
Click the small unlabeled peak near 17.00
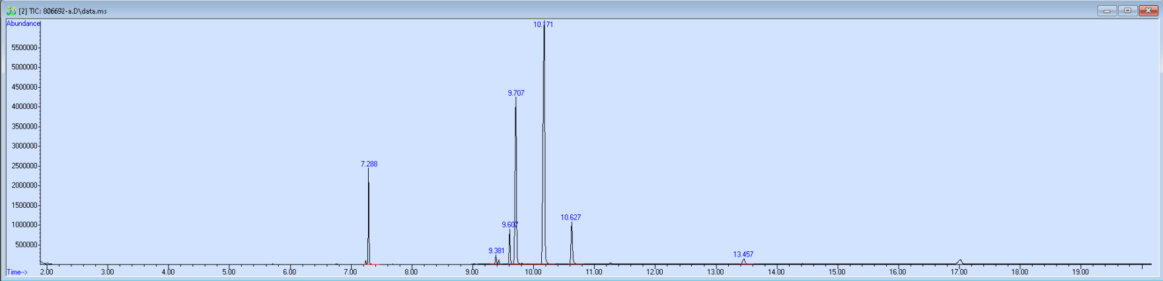959,261
